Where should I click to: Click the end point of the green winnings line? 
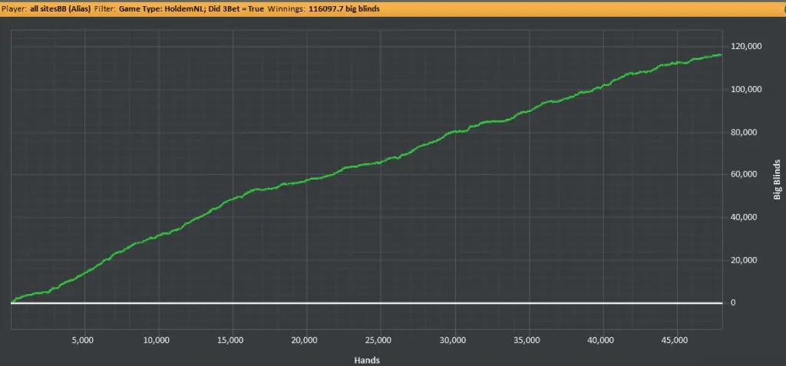tap(721, 55)
